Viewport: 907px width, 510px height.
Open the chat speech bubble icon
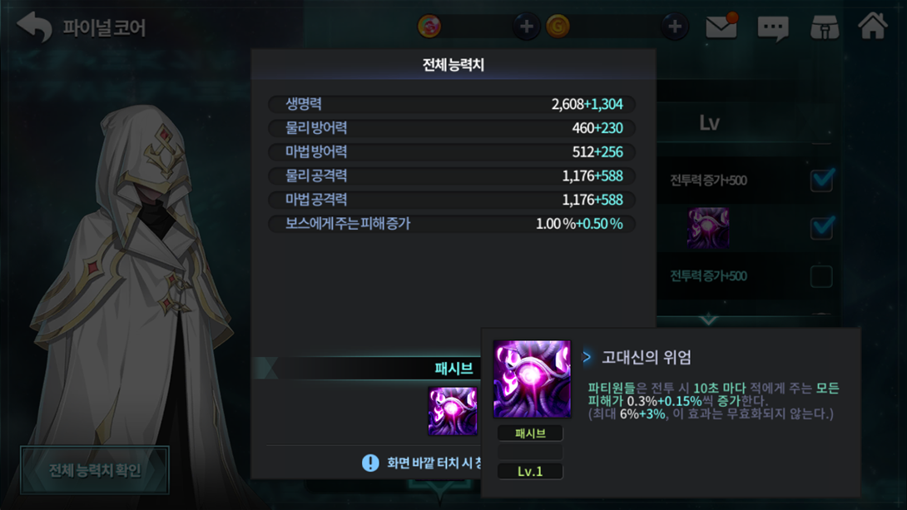click(773, 27)
